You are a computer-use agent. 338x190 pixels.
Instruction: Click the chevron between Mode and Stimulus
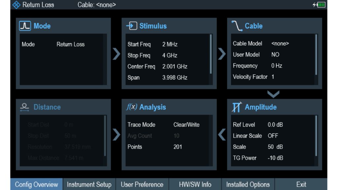pos(116,53)
